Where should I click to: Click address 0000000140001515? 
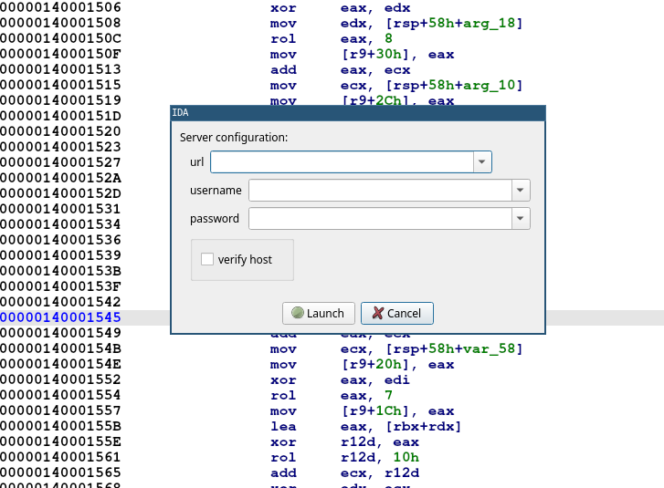(60, 85)
